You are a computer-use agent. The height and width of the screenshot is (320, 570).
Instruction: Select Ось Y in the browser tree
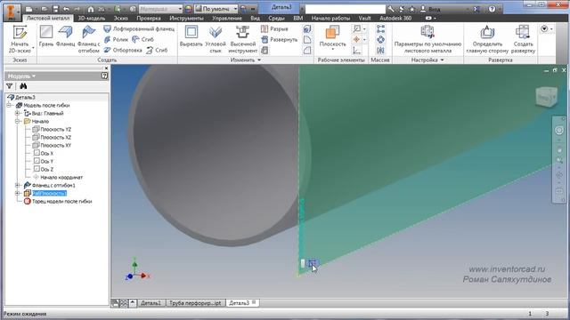tap(44, 161)
